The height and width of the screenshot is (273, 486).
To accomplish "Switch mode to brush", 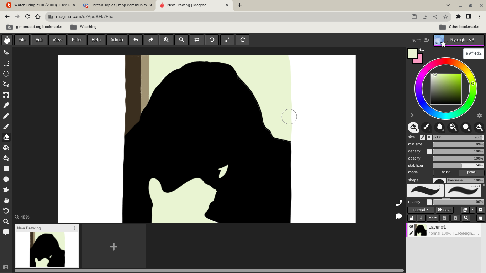I will [446, 172].
